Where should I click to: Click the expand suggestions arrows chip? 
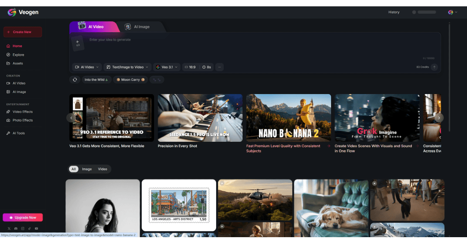156,80
